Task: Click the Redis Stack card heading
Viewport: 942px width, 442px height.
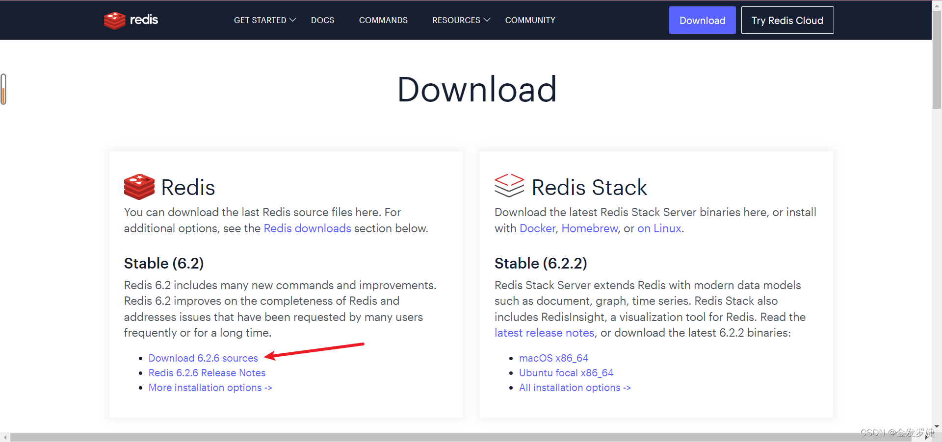Action: 589,188
